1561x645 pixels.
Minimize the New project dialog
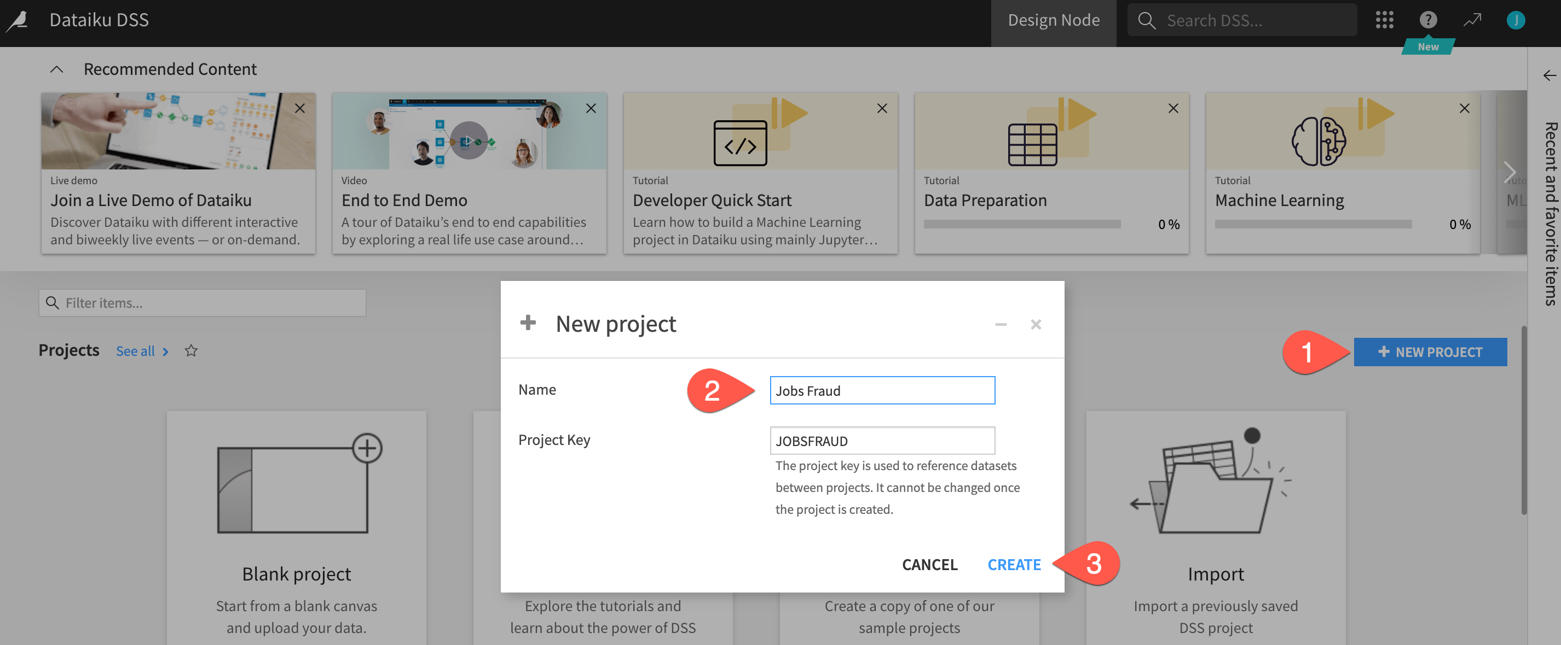pyautogui.click(x=1001, y=325)
